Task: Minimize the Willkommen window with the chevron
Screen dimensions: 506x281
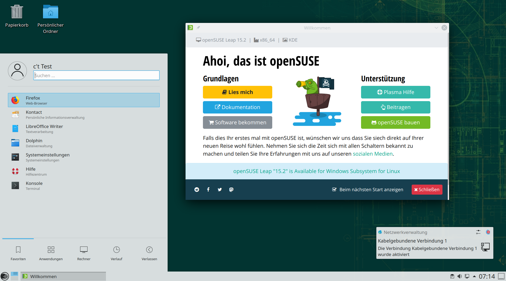Action: tap(436, 28)
